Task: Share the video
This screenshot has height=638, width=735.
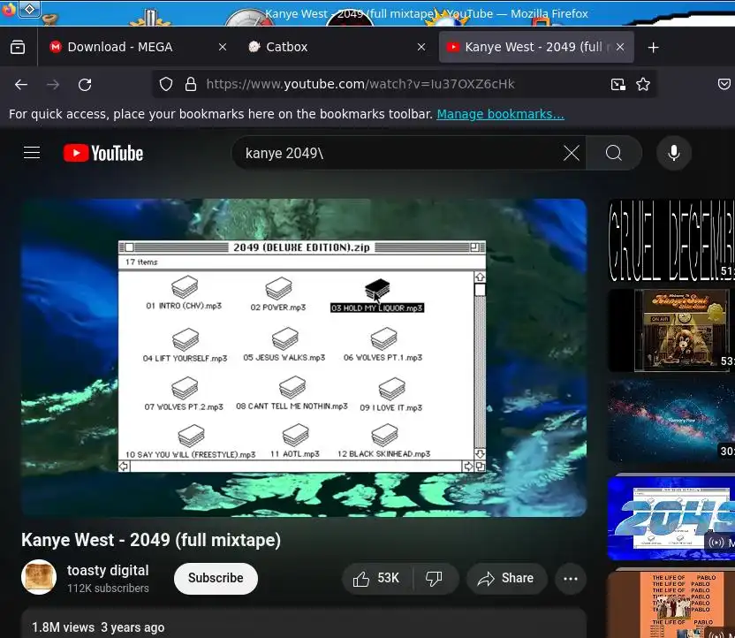Action: 505,579
